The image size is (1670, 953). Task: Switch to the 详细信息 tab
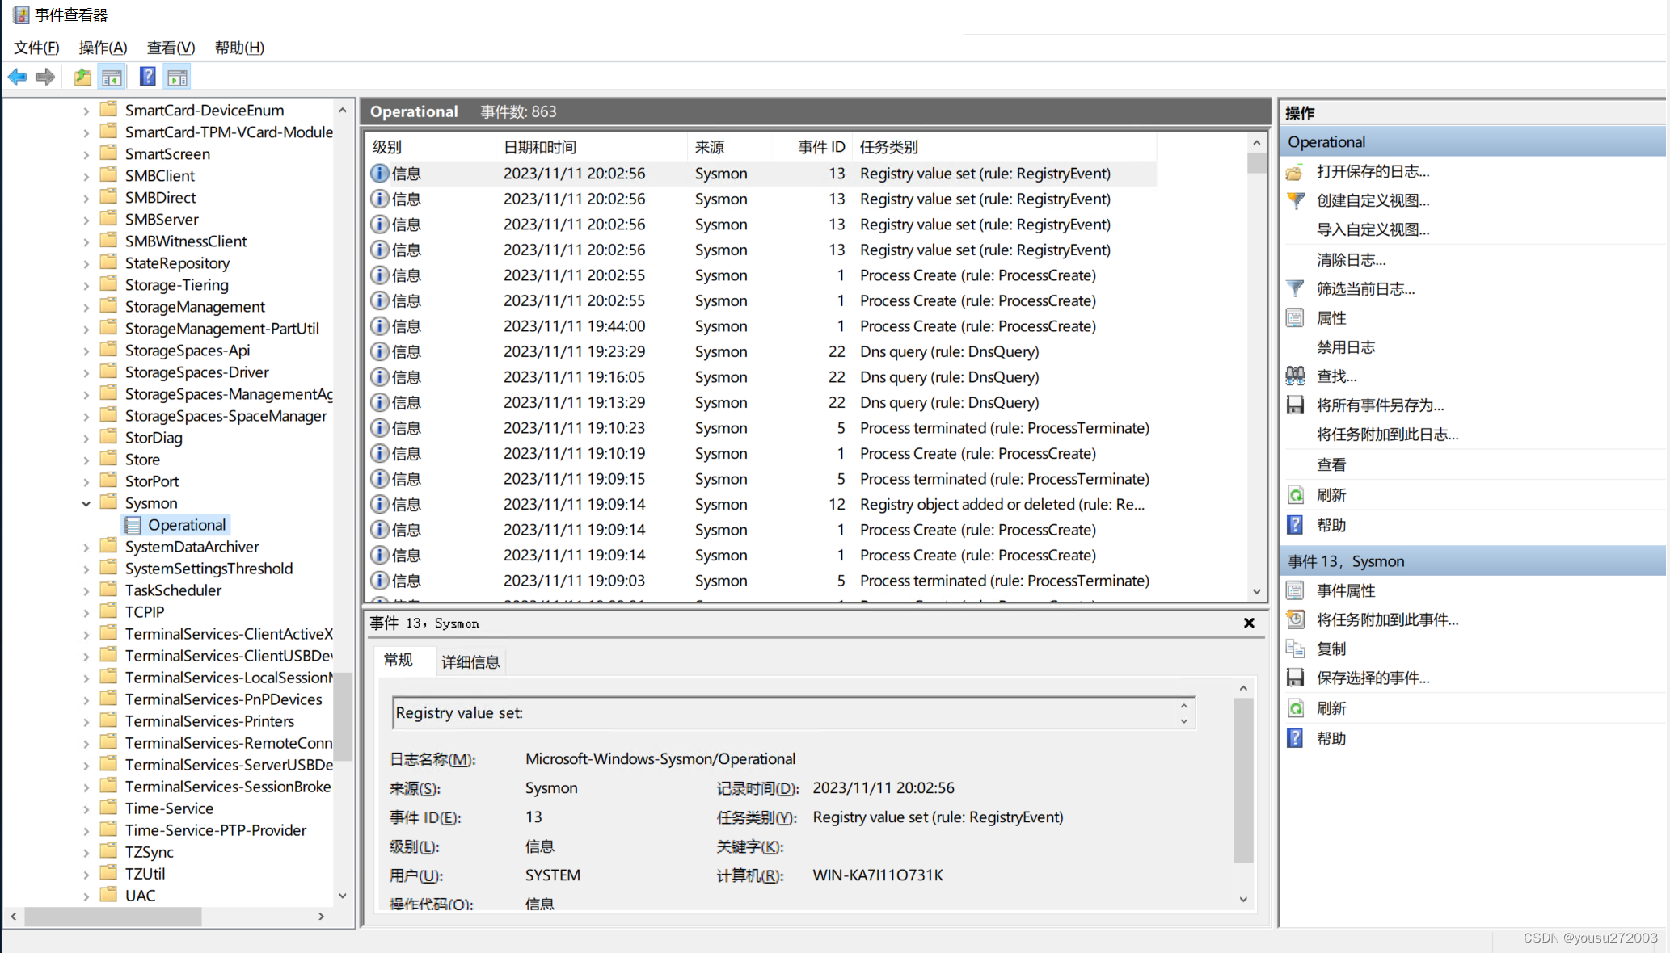pos(470,662)
